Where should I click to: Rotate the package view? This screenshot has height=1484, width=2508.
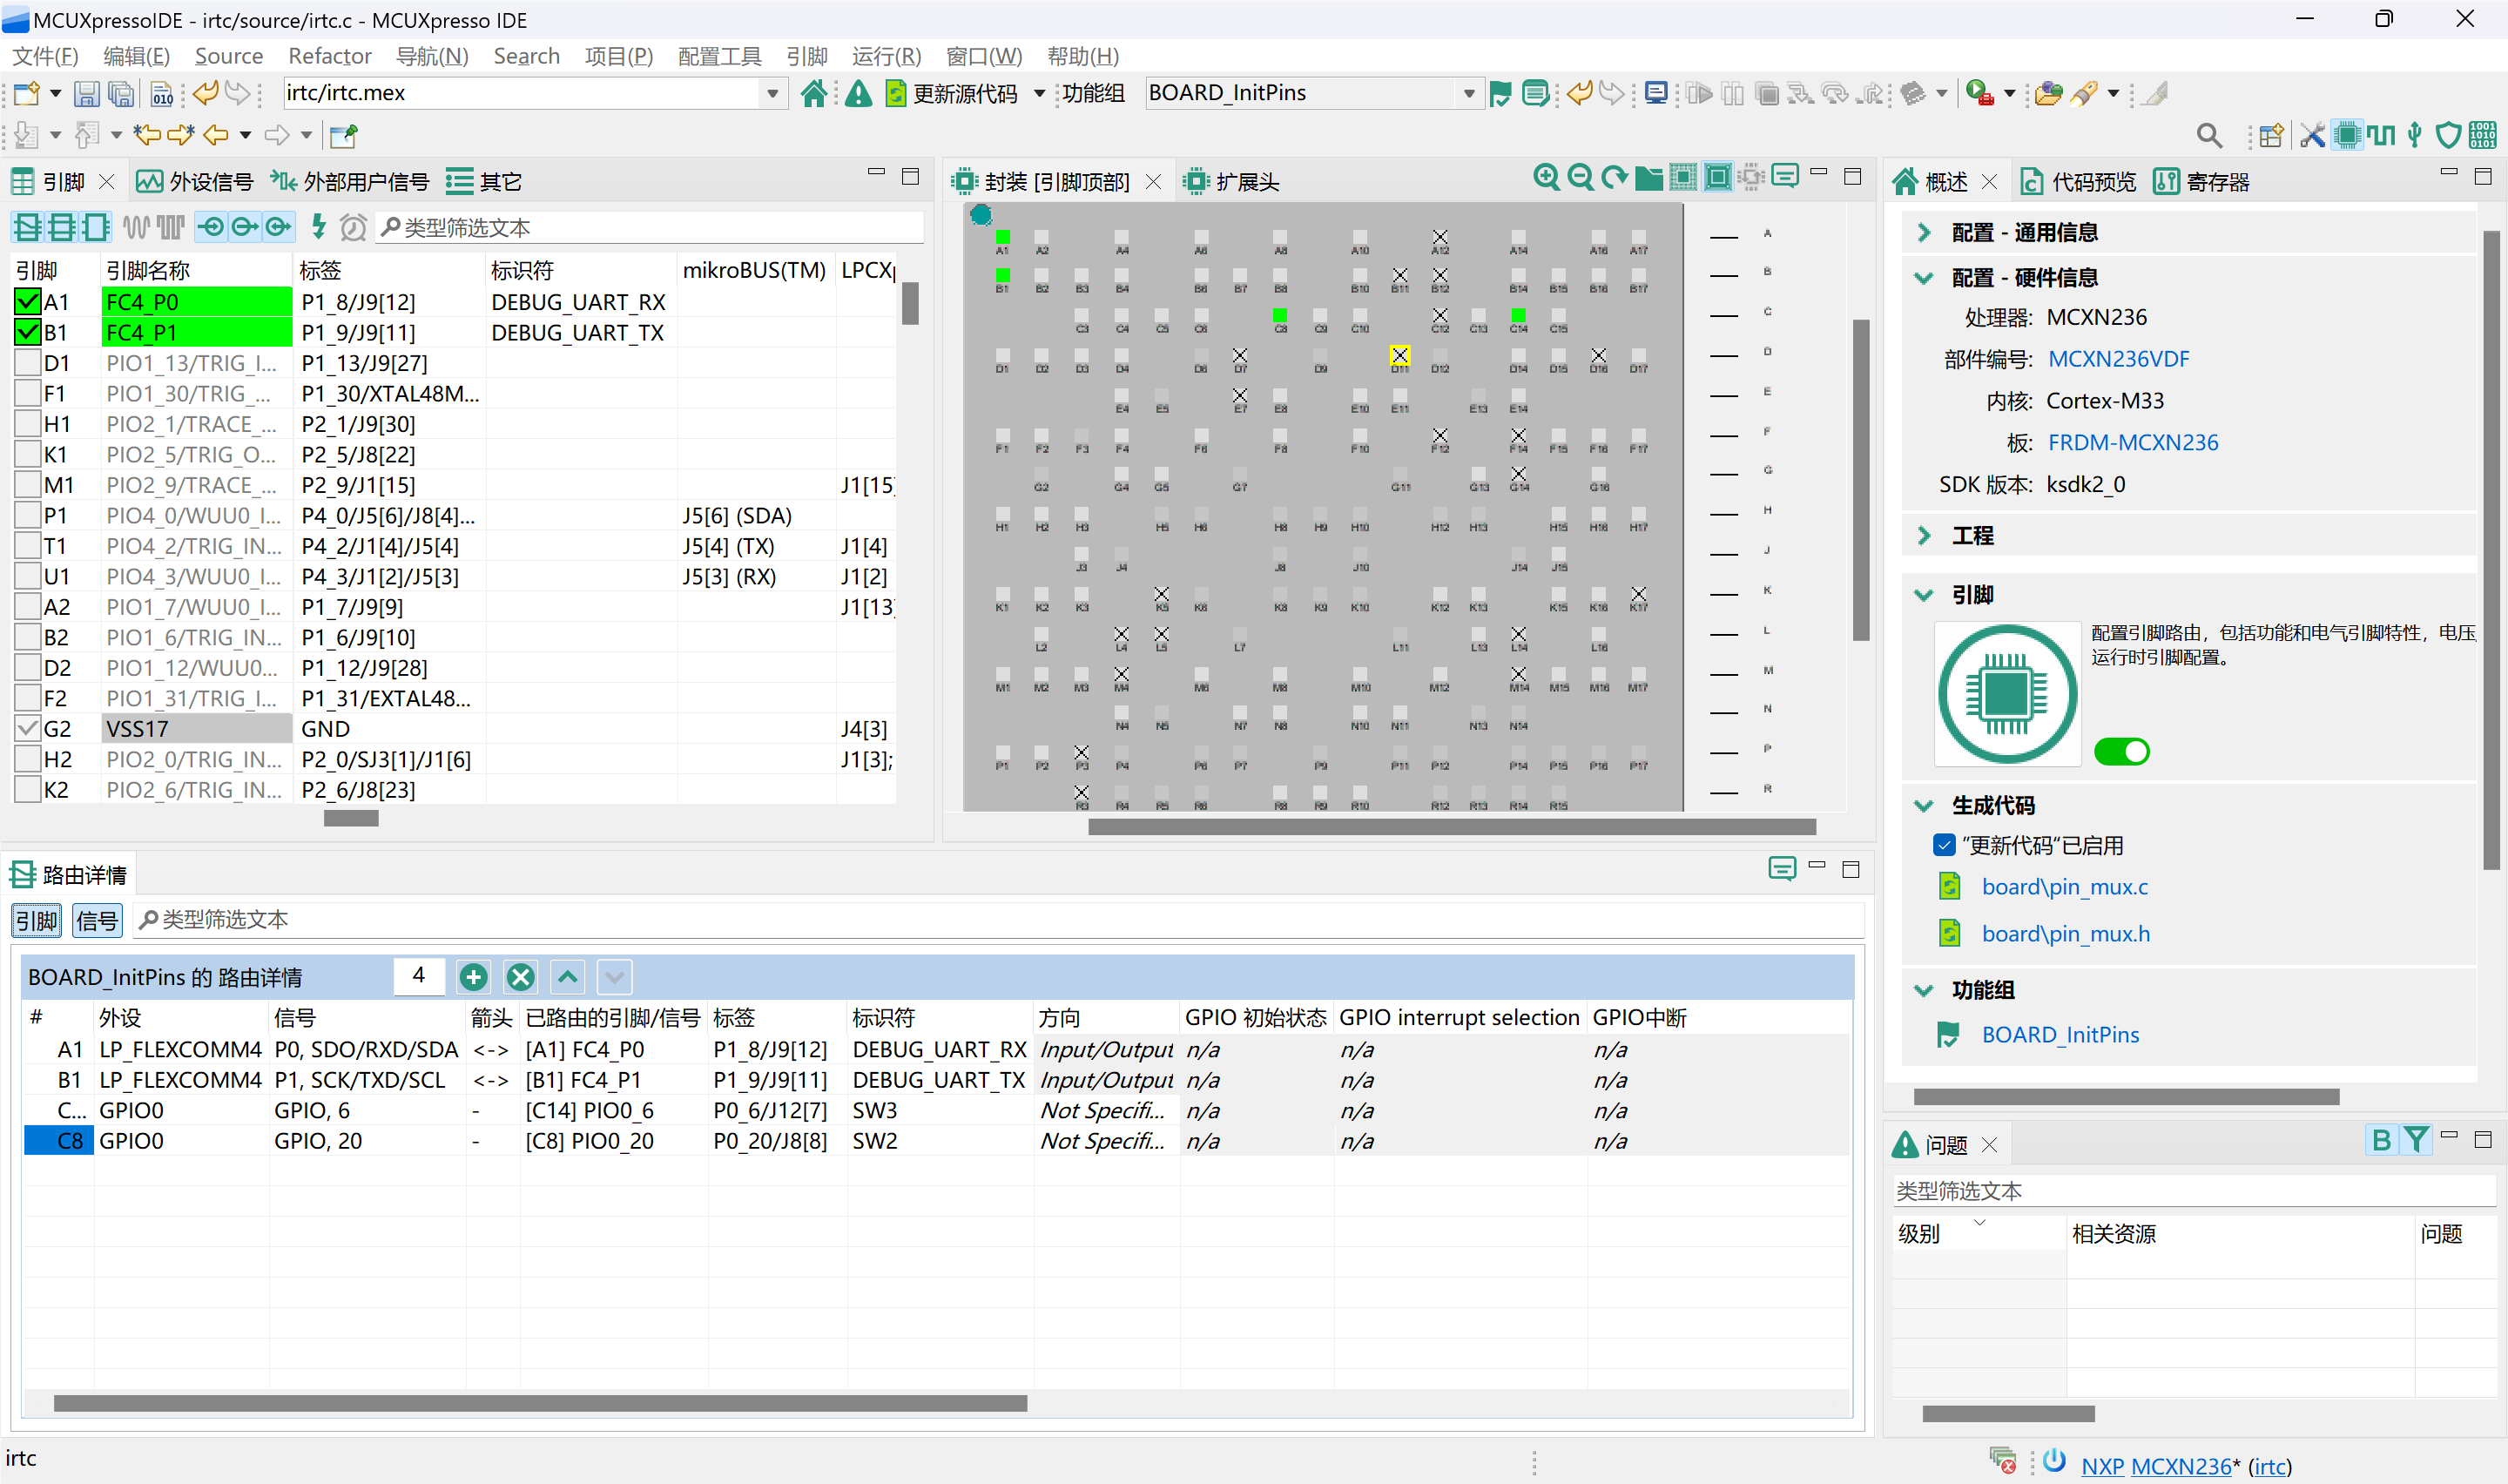click(1615, 178)
